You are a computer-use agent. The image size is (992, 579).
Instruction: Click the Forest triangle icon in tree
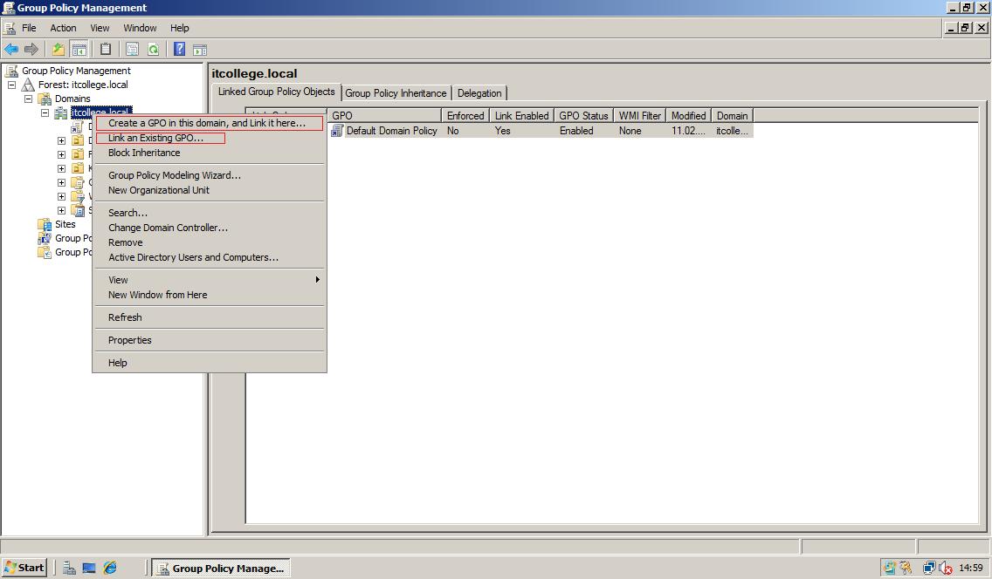click(x=29, y=85)
